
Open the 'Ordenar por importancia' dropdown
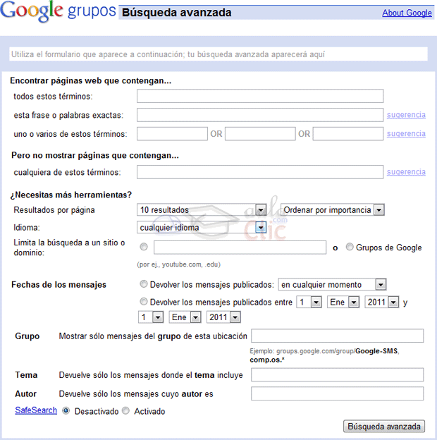[378, 210]
